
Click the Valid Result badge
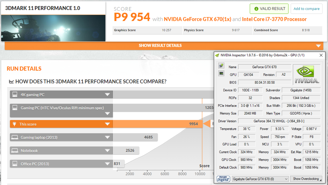[269, 9]
